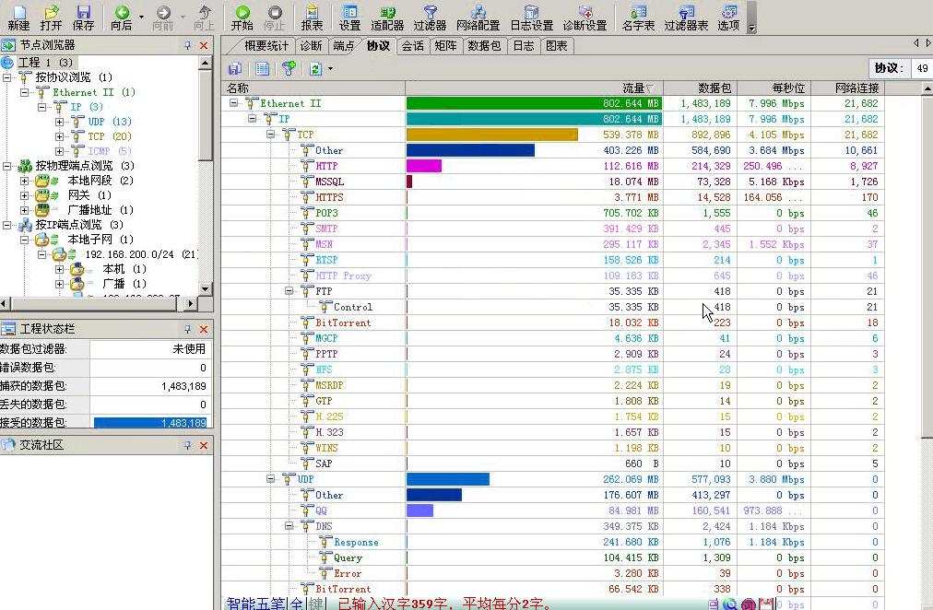Screen dimensions: 933x610
Task: Switch to the 矩阵 tab
Action: click(444, 45)
